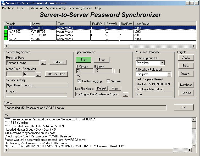
Task: Click the Stop synchronization button
Action: (x=102, y=60)
